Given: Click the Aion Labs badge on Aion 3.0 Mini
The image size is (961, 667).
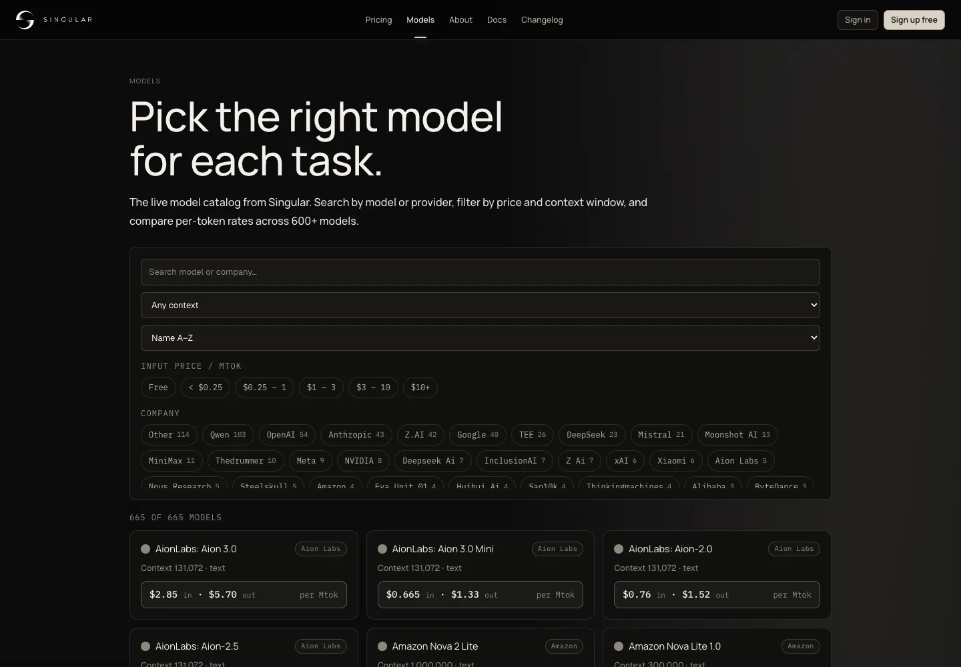Looking at the screenshot, I should tap(557, 549).
